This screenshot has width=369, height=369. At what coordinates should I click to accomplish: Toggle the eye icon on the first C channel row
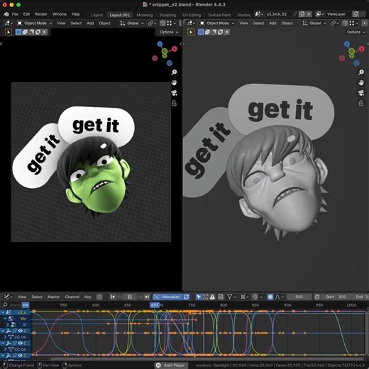pos(20,331)
